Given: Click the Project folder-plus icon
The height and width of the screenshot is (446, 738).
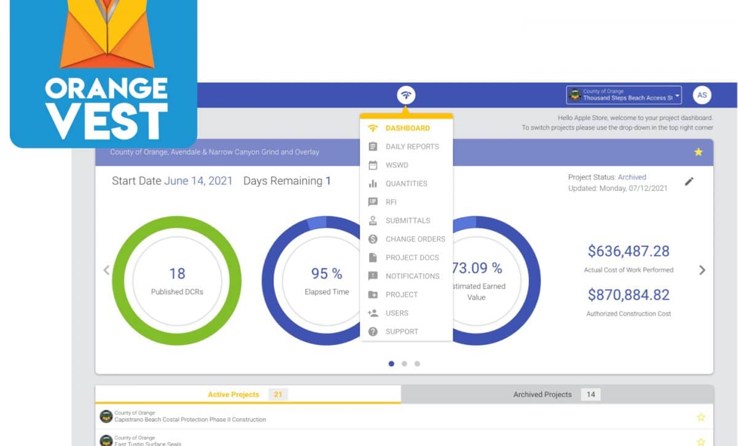Looking at the screenshot, I should click(x=373, y=294).
